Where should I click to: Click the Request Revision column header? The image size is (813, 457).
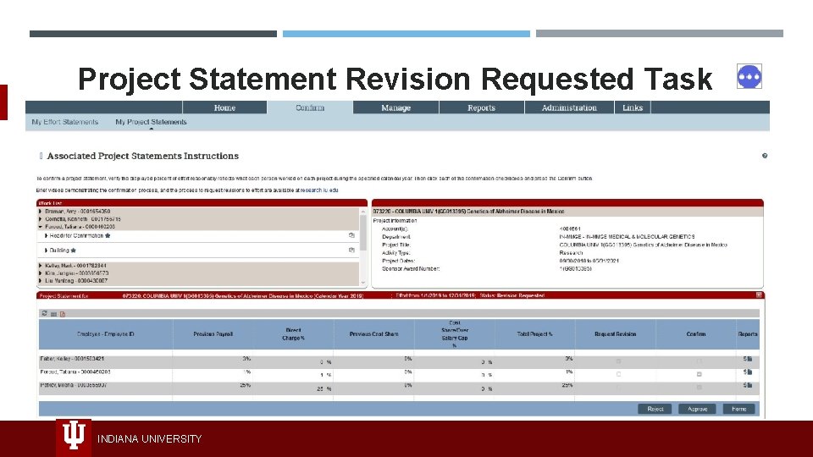coord(616,334)
